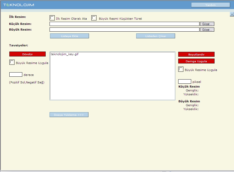Click the scroll up arrow at top right
This screenshot has width=234, height=172.
232,14
